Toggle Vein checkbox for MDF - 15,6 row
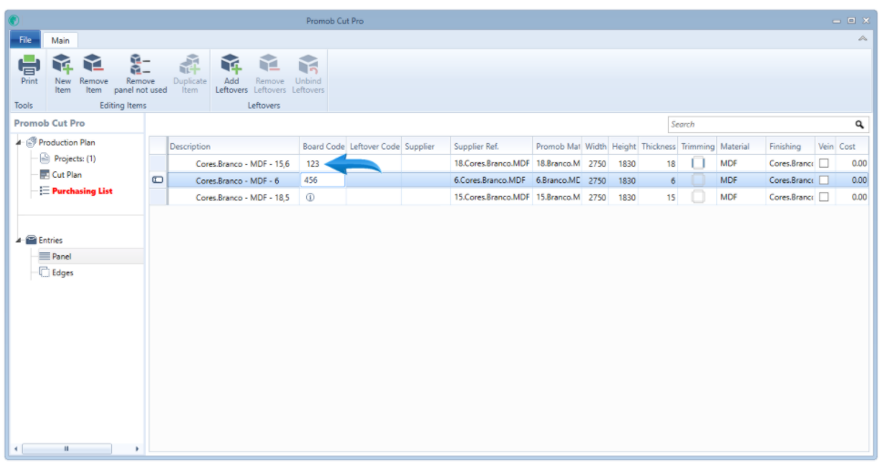This screenshot has height=462, width=883. point(824,163)
